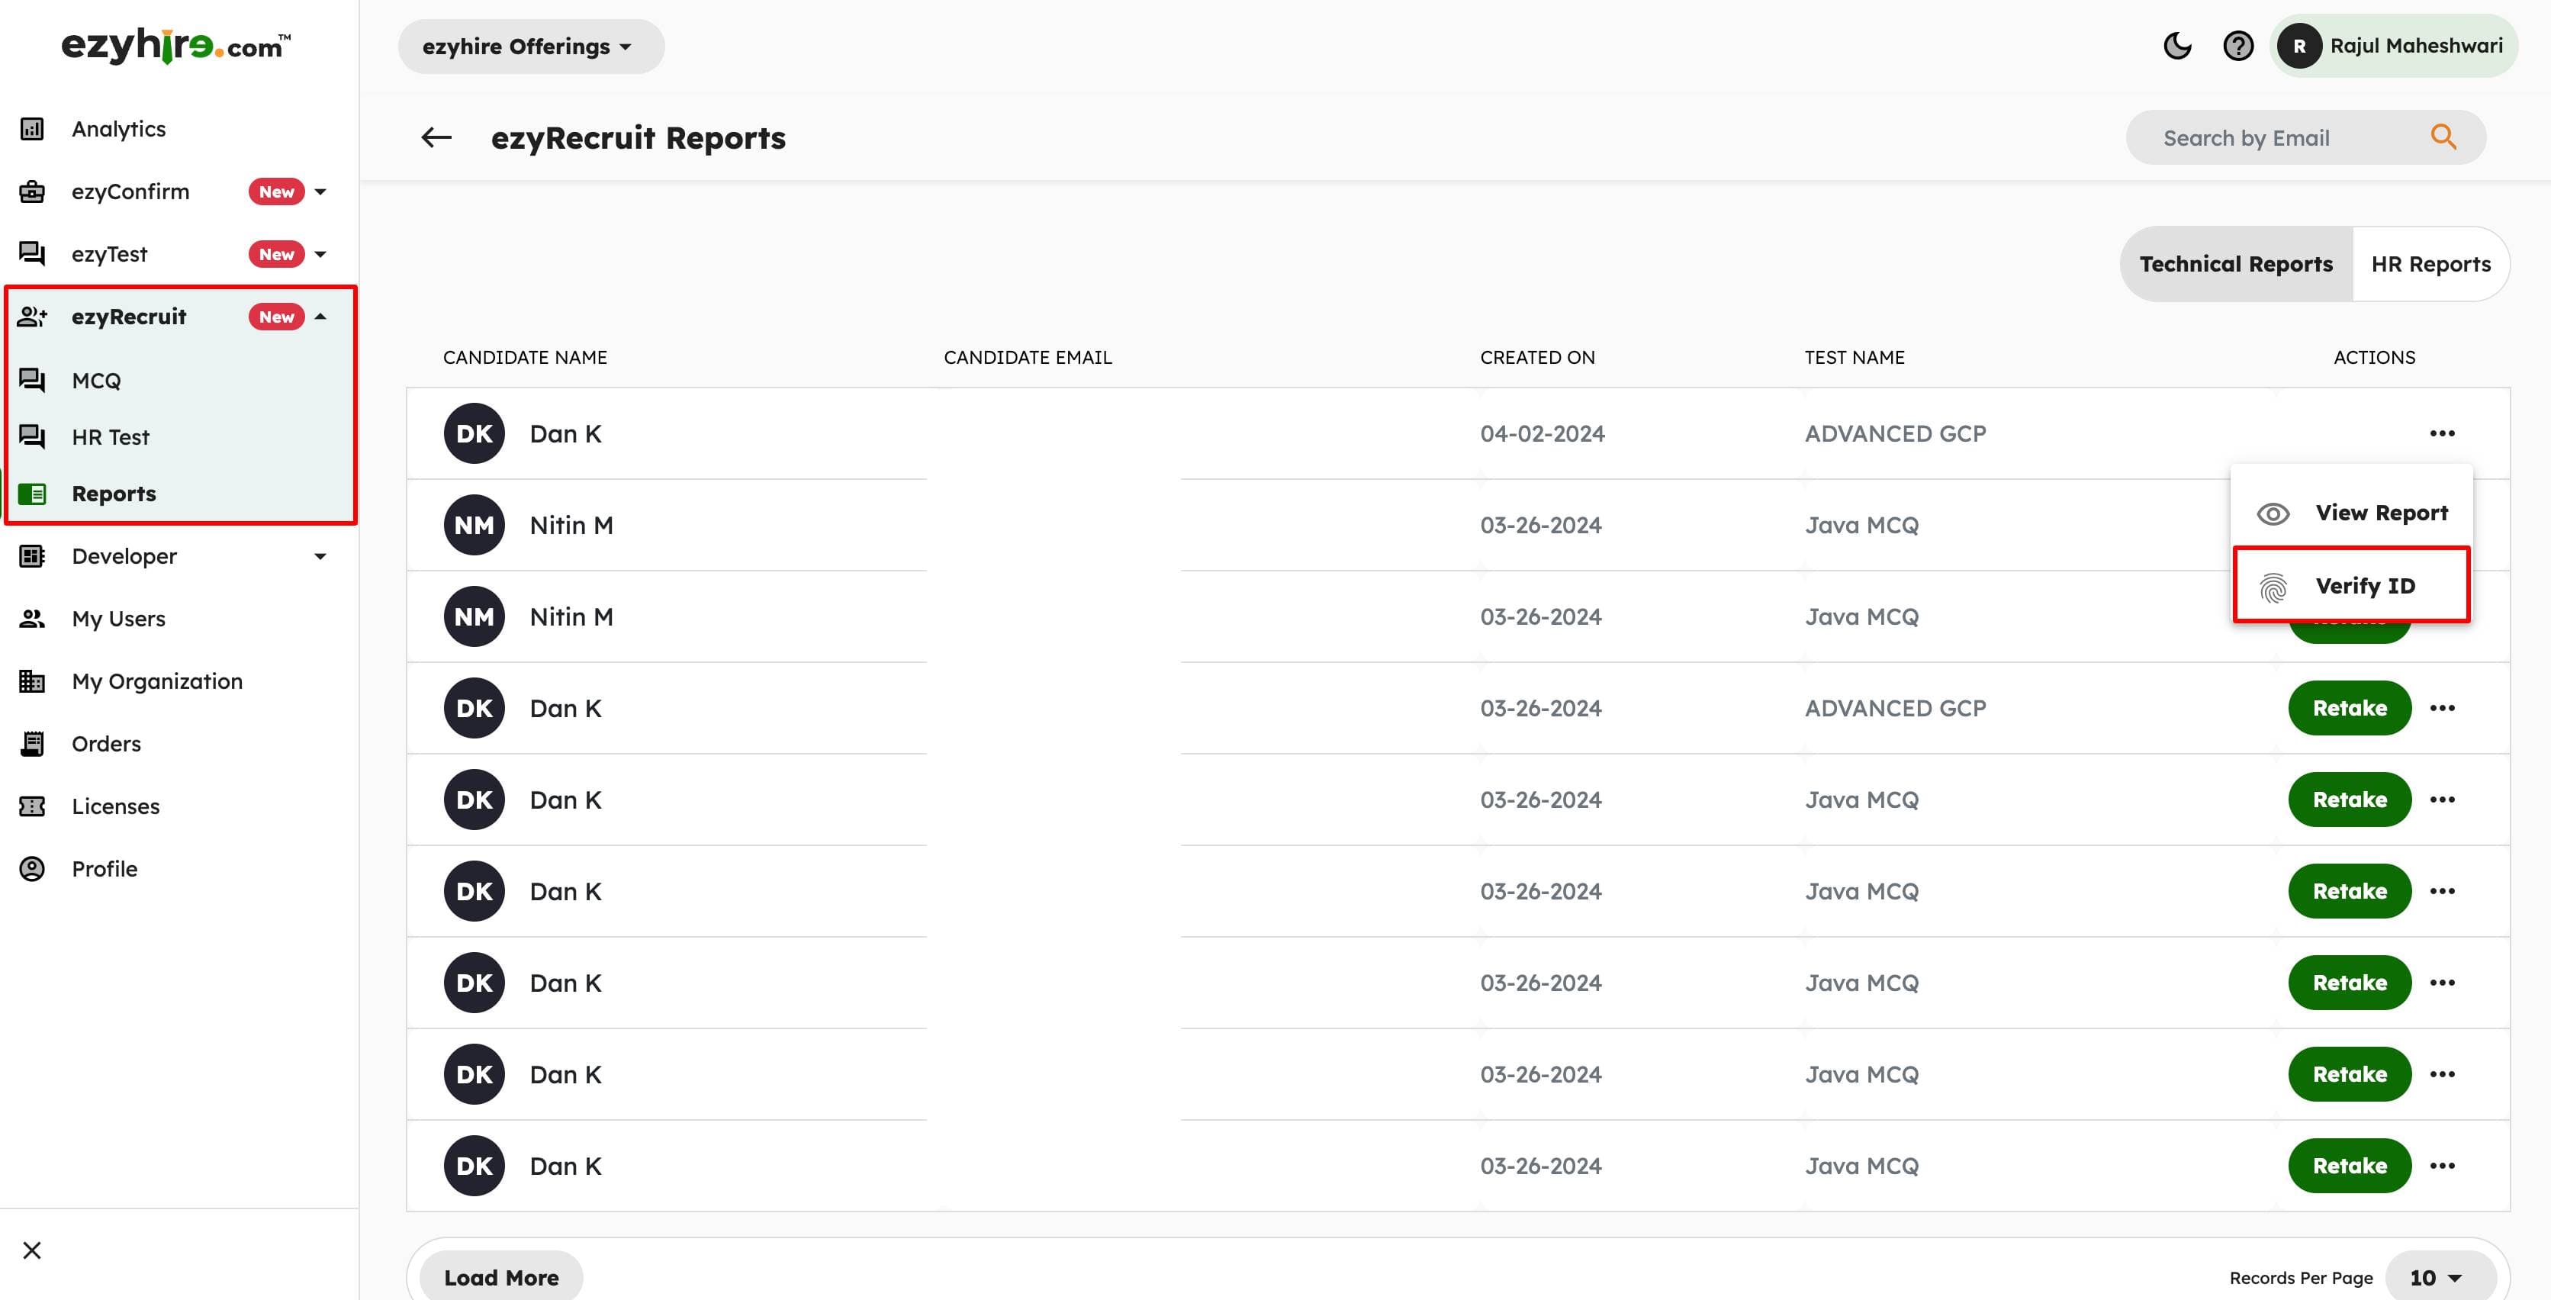Expand the ezyConfirm submenu arrow

point(320,192)
